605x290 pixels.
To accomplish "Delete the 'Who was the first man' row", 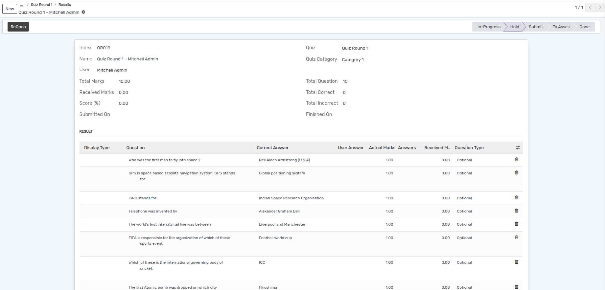I will pyautogui.click(x=516, y=160).
